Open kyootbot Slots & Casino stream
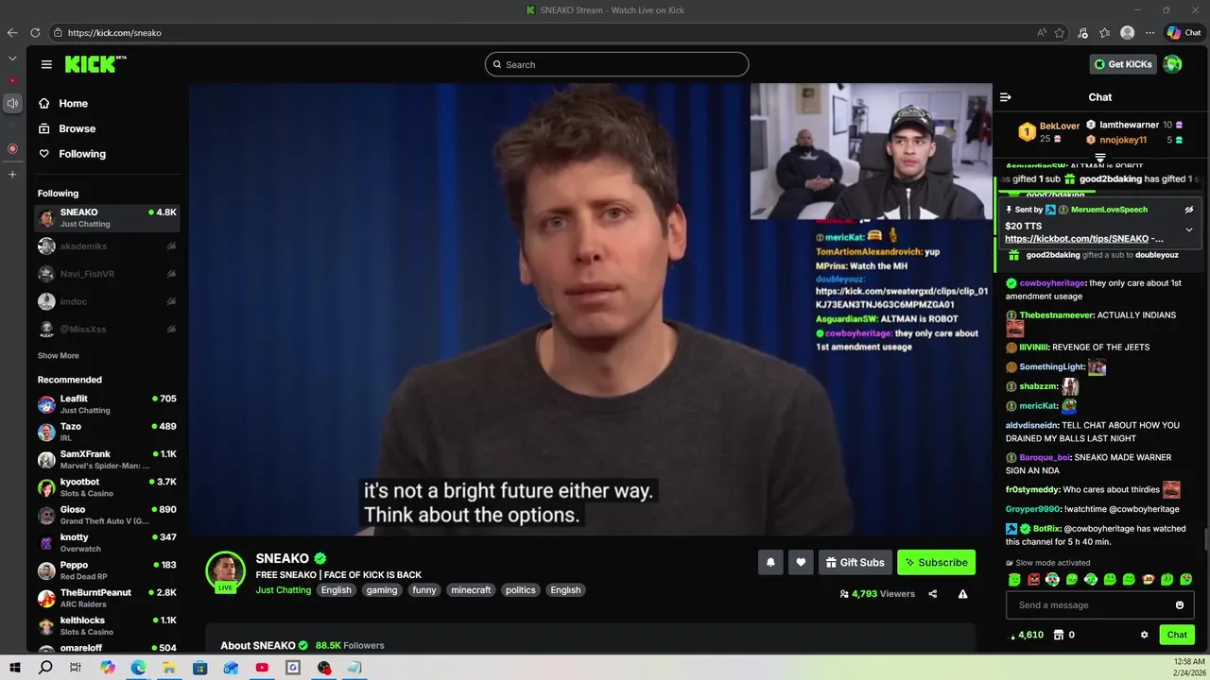The image size is (1210, 680). pos(107,487)
